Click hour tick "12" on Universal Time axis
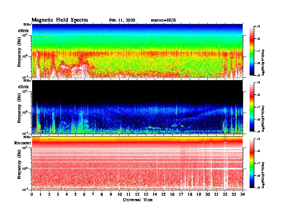Screen dimensions: 289x223 137,195
